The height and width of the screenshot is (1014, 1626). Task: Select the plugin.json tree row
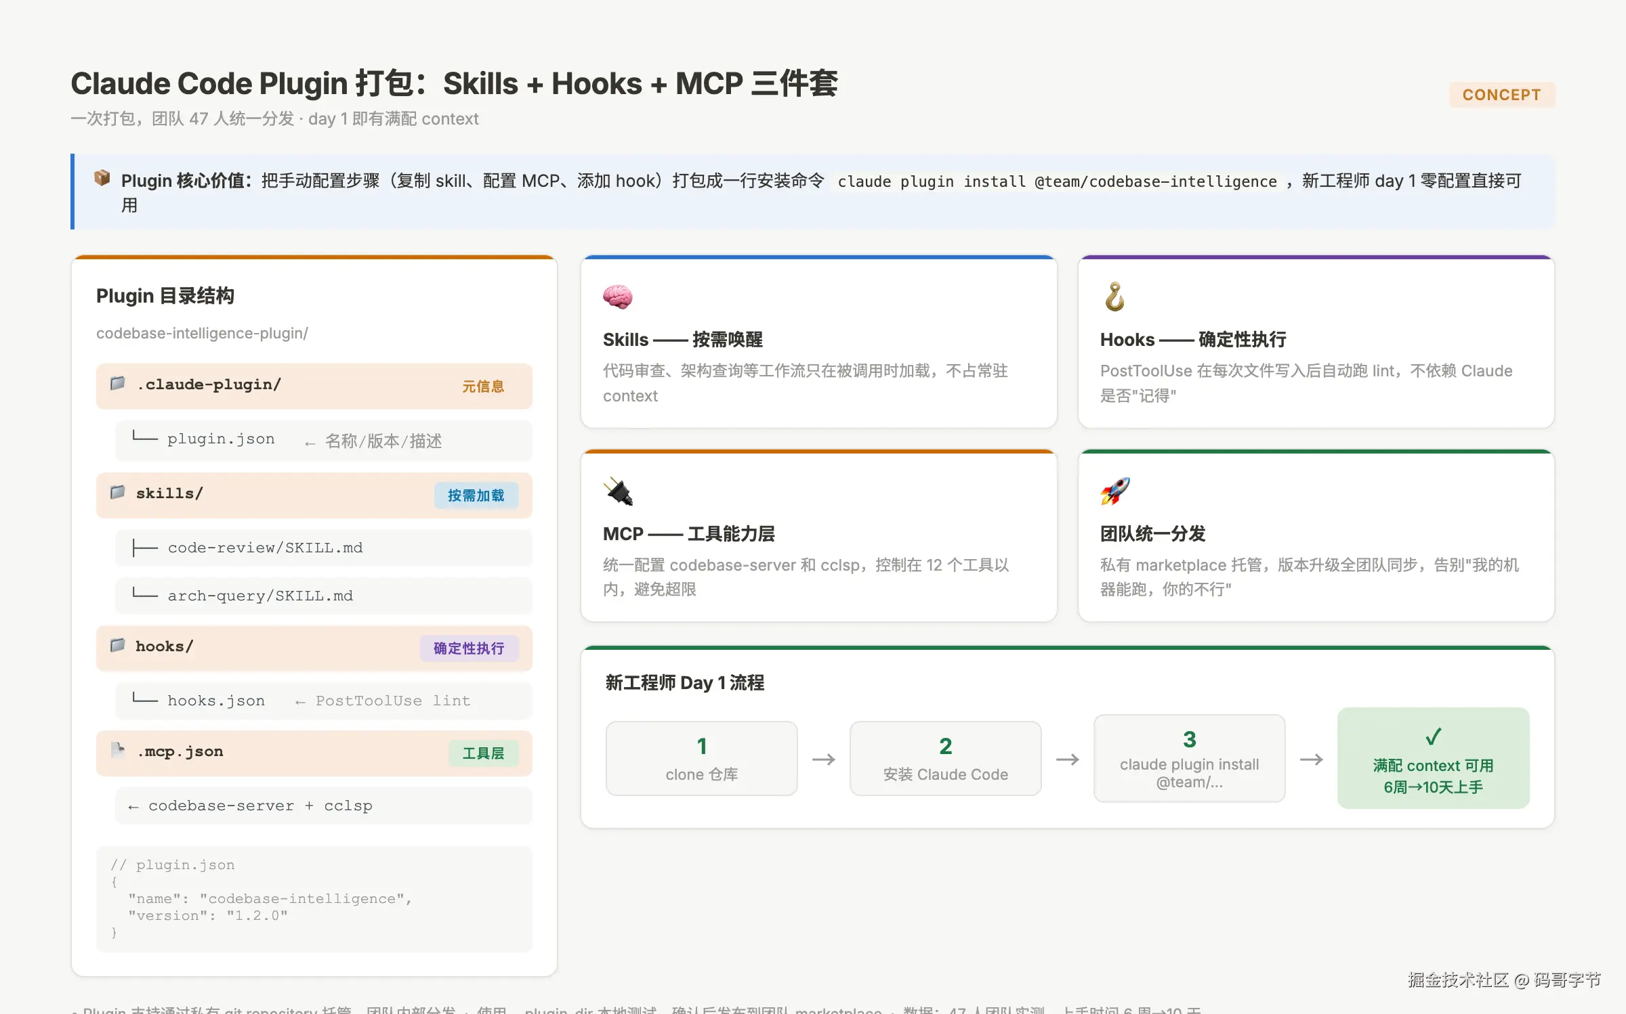[324, 440]
